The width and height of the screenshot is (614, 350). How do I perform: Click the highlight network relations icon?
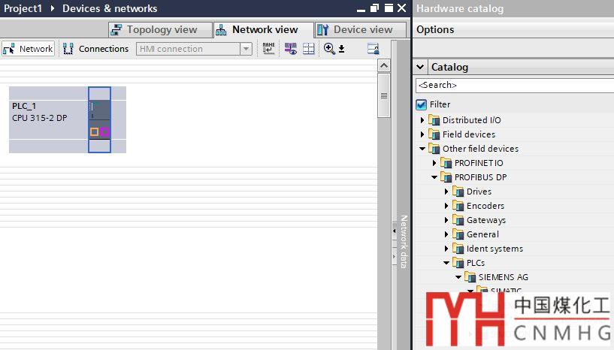[x=291, y=49]
